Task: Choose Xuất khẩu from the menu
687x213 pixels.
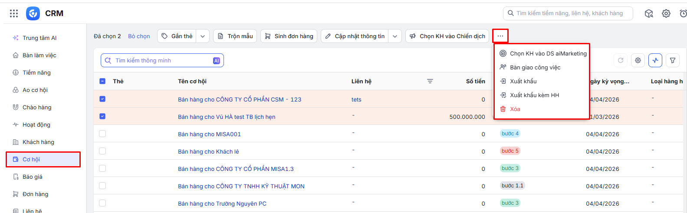Action: tap(543, 81)
